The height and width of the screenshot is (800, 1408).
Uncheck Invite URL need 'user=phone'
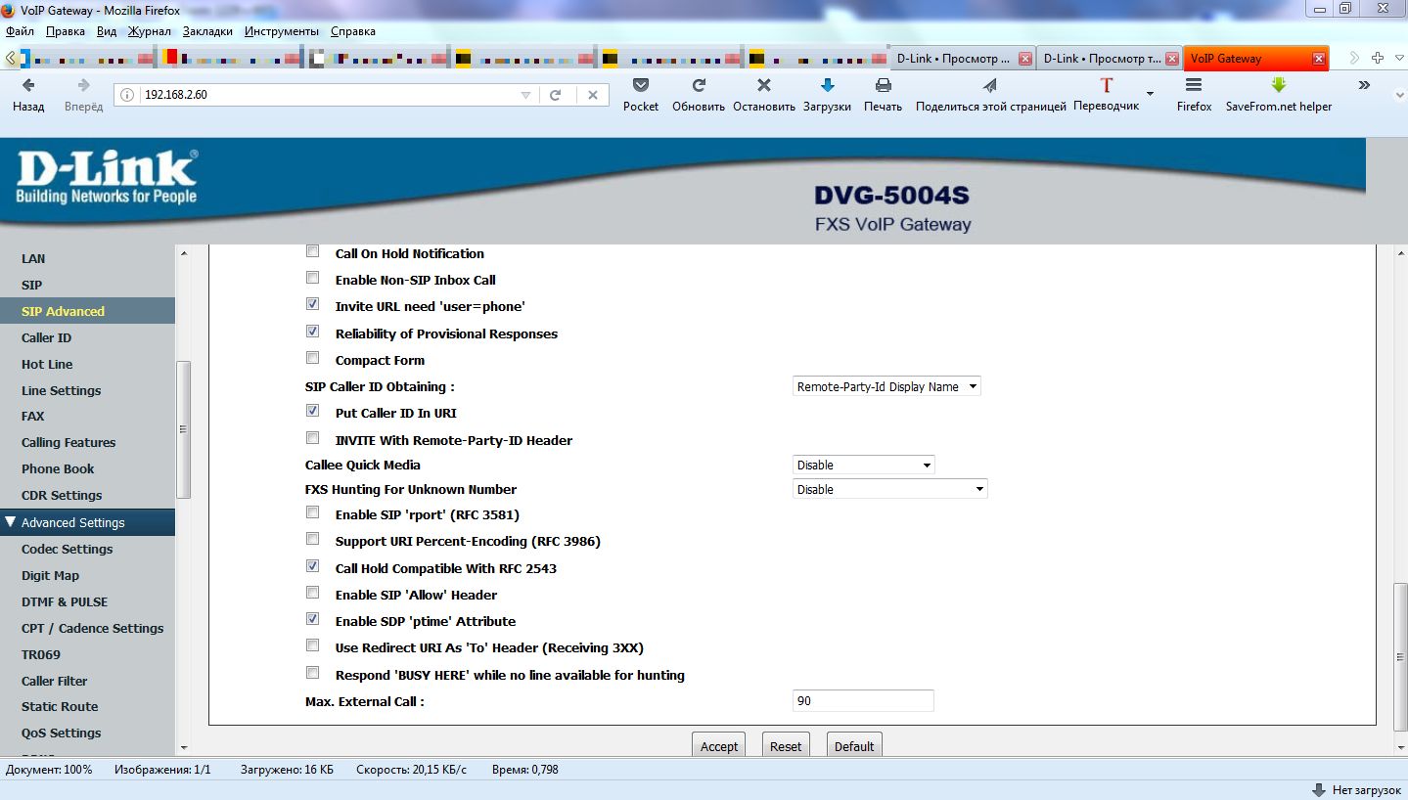[313, 304]
